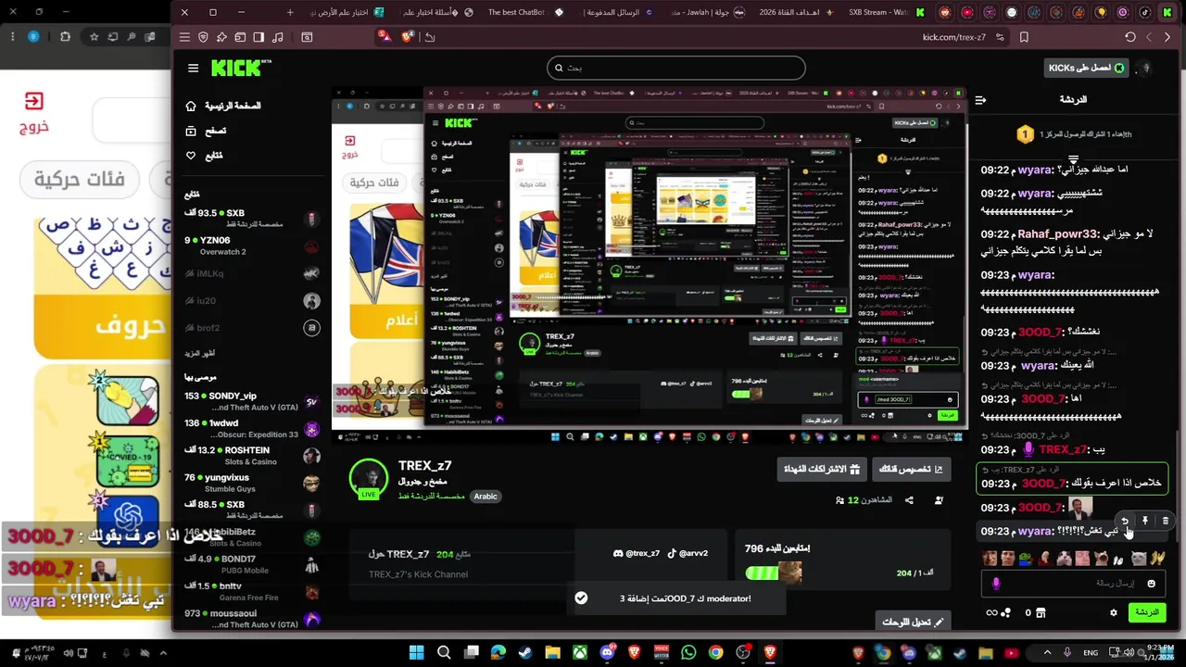Viewport: 1186px width, 667px height.
Task: Click the TREX_z7 live avatar
Action: 368,478
